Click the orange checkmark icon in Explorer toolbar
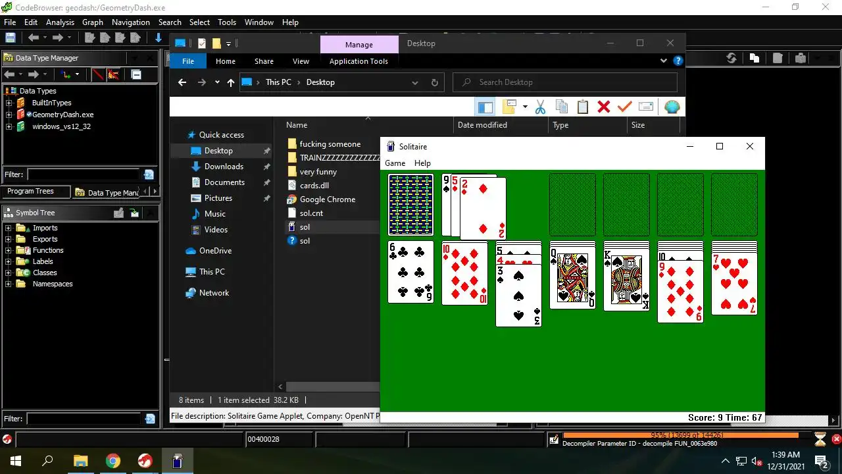This screenshot has width=842, height=474. [x=625, y=107]
